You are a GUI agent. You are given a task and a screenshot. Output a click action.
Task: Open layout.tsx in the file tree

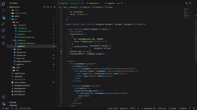pyautogui.click(x=21, y=58)
